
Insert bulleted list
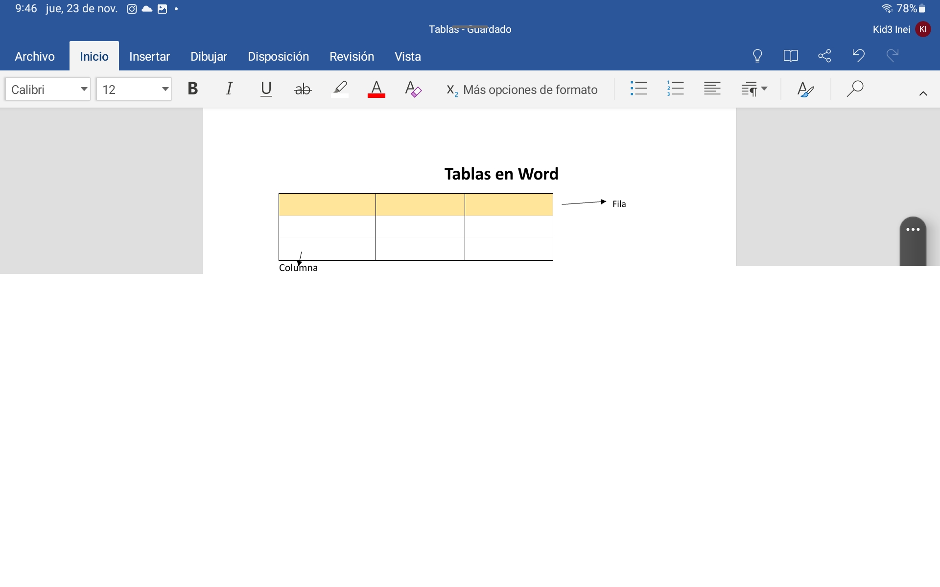(638, 89)
